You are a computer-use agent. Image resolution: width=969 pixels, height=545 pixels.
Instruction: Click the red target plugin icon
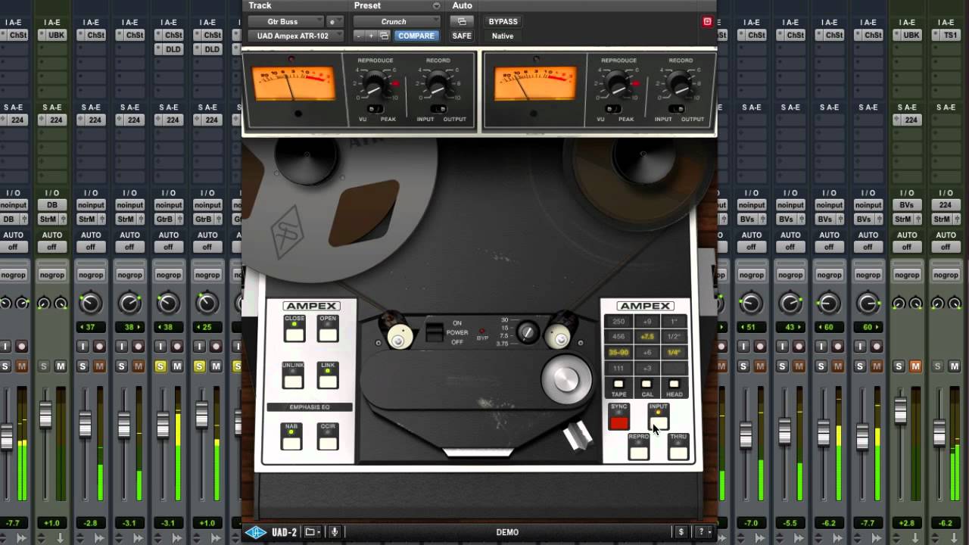pyautogui.click(x=708, y=21)
